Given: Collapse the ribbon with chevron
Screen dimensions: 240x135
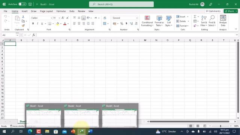Looking at the screenshot, I should coord(236,29).
